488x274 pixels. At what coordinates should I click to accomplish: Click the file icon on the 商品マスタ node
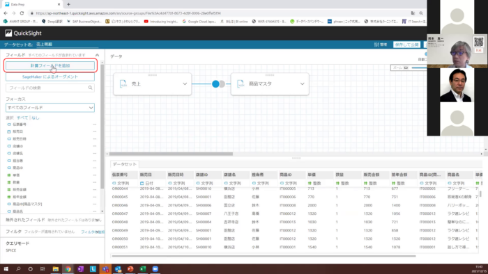(241, 83)
